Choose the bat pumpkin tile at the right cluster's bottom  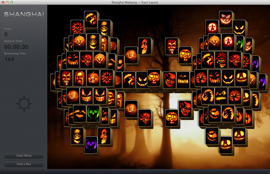[x=212, y=136]
